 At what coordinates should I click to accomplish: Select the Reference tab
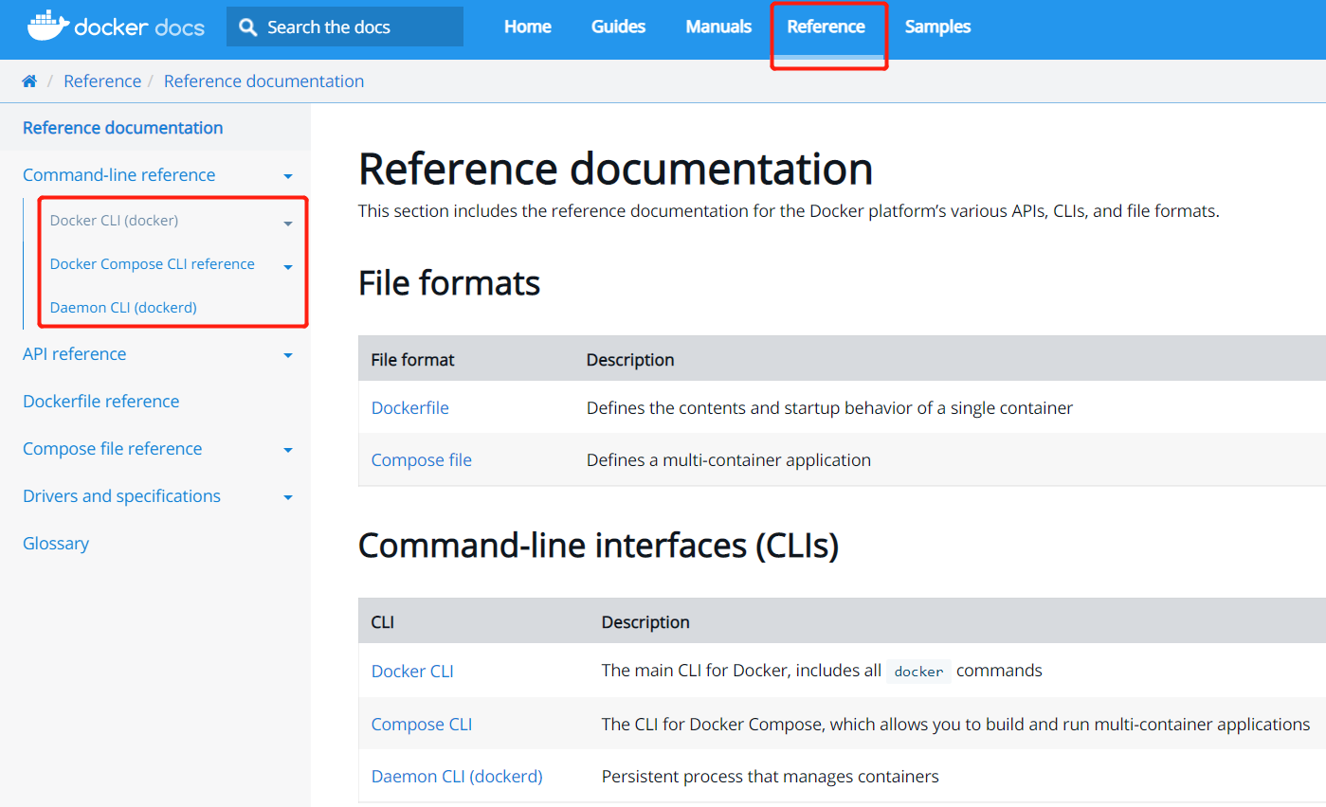tap(826, 27)
